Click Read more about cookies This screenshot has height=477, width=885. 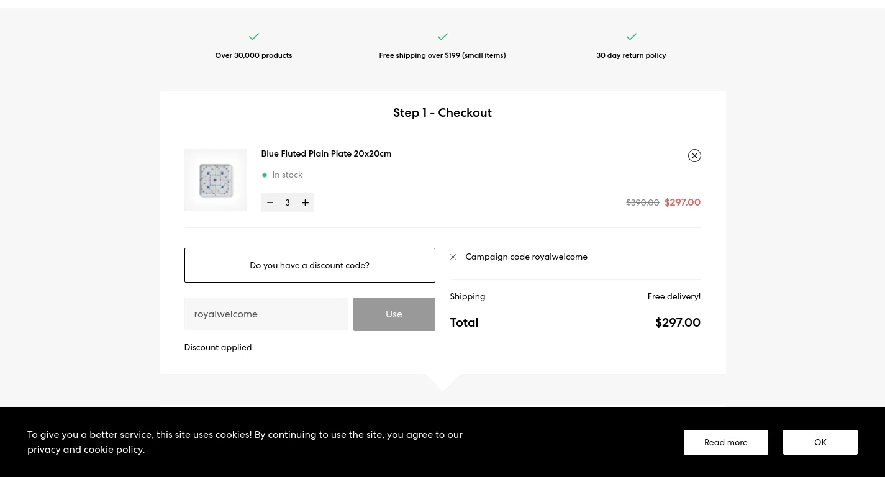point(725,442)
